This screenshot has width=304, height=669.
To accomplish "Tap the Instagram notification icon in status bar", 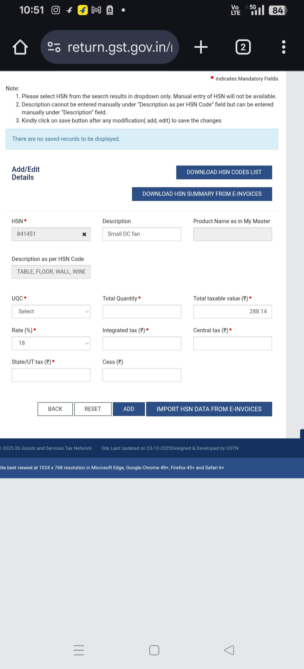I will 56,10.
